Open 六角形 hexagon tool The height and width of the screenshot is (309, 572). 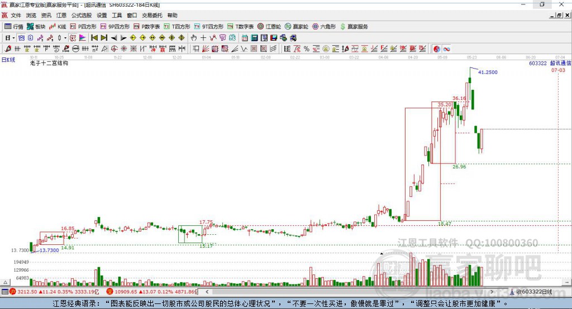pyautogui.click(x=324, y=27)
